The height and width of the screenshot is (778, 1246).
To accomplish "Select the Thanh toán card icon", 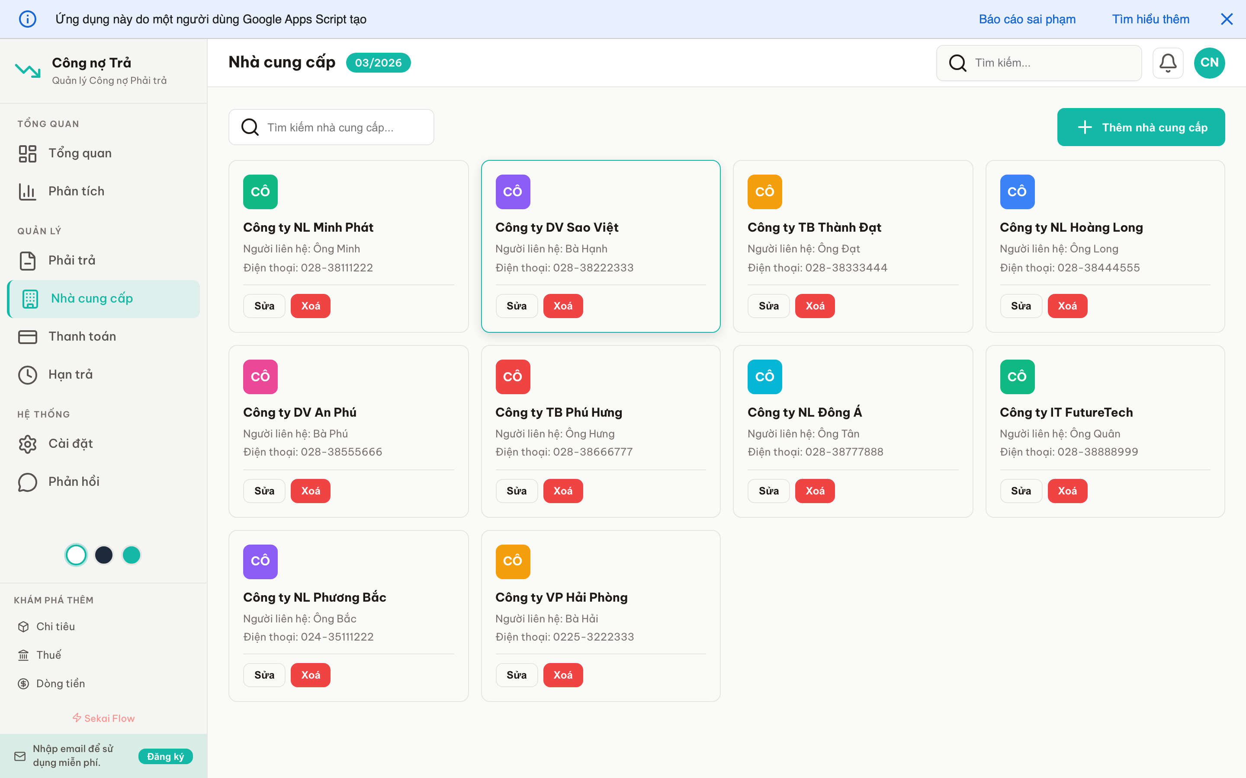I will click(x=27, y=337).
